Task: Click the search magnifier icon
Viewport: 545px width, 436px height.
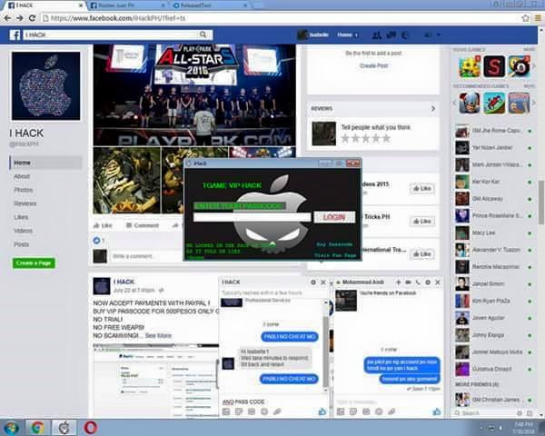Action: coord(203,35)
